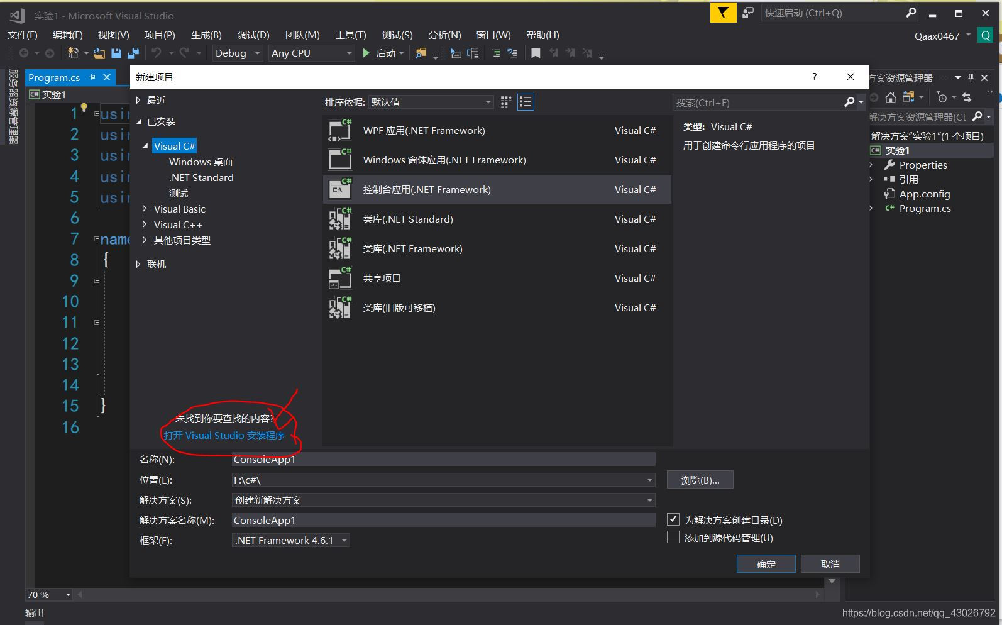Click the Redo toolbar icon
Viewport: 1002px width, 625px height.
(184, 53)
